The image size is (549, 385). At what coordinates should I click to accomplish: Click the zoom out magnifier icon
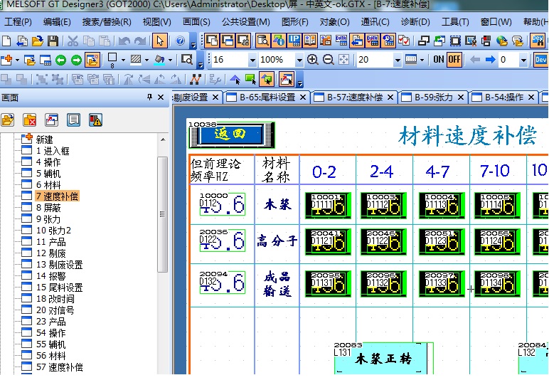[328, 60]
